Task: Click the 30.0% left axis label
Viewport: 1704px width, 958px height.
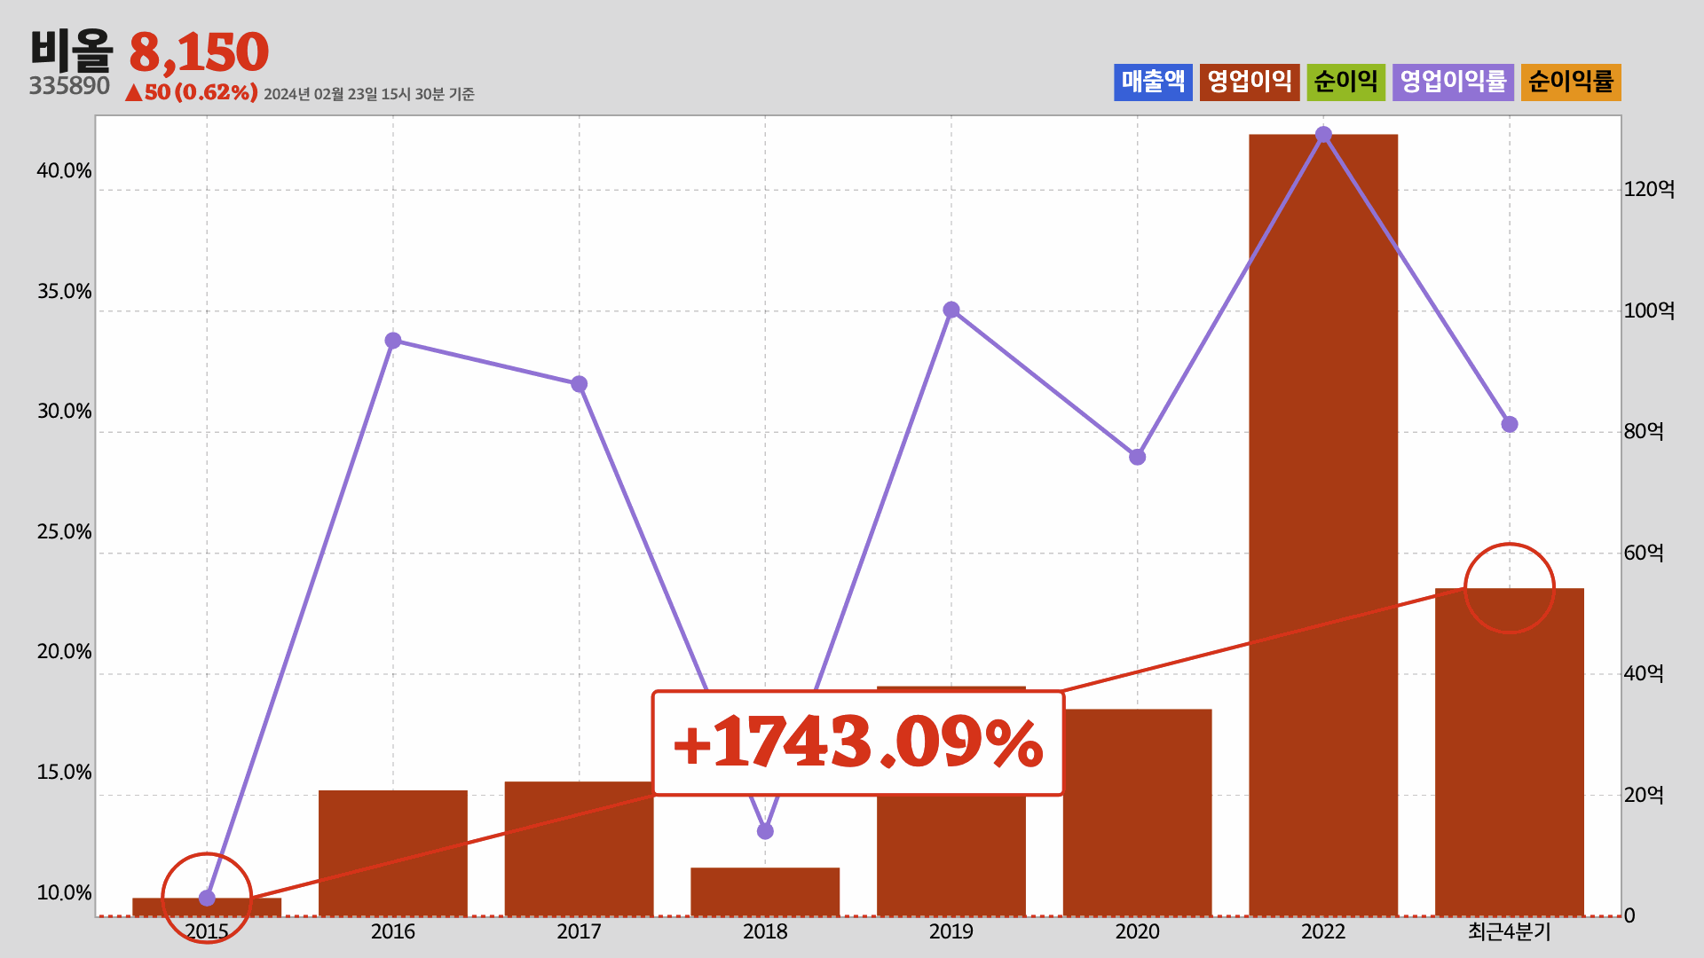Action: 64,412
